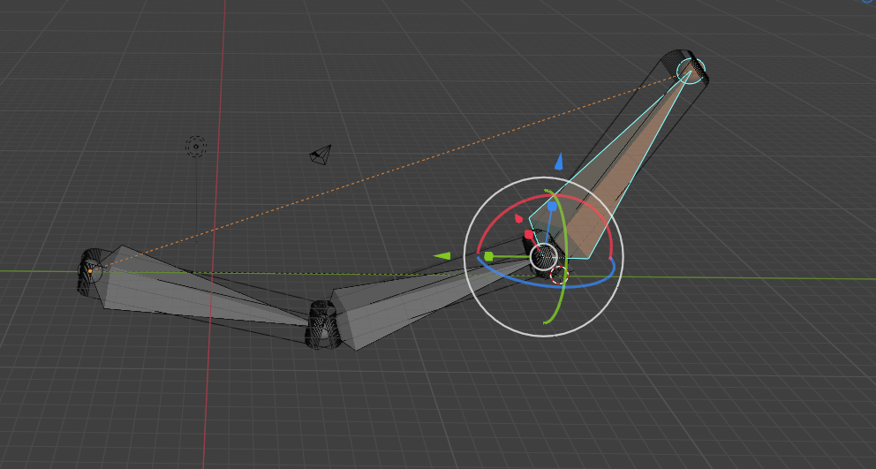Select the point light object
876x469 pixels.
(196, 146)
